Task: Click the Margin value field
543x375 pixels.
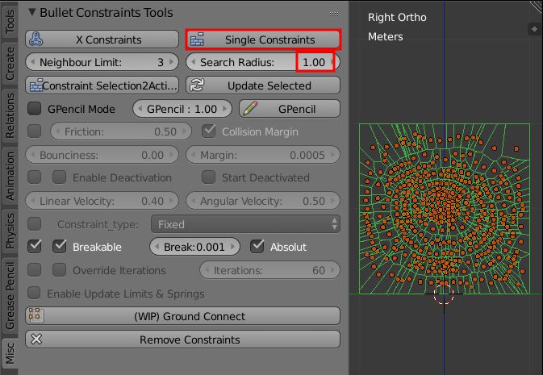Action: click(x=263, y=154)
